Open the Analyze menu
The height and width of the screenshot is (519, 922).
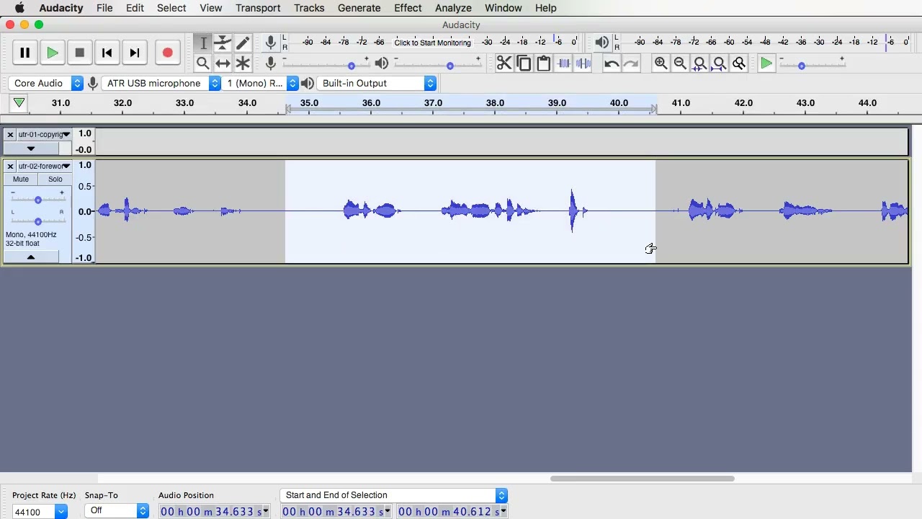pyautogui.click(x=453, y=8)
